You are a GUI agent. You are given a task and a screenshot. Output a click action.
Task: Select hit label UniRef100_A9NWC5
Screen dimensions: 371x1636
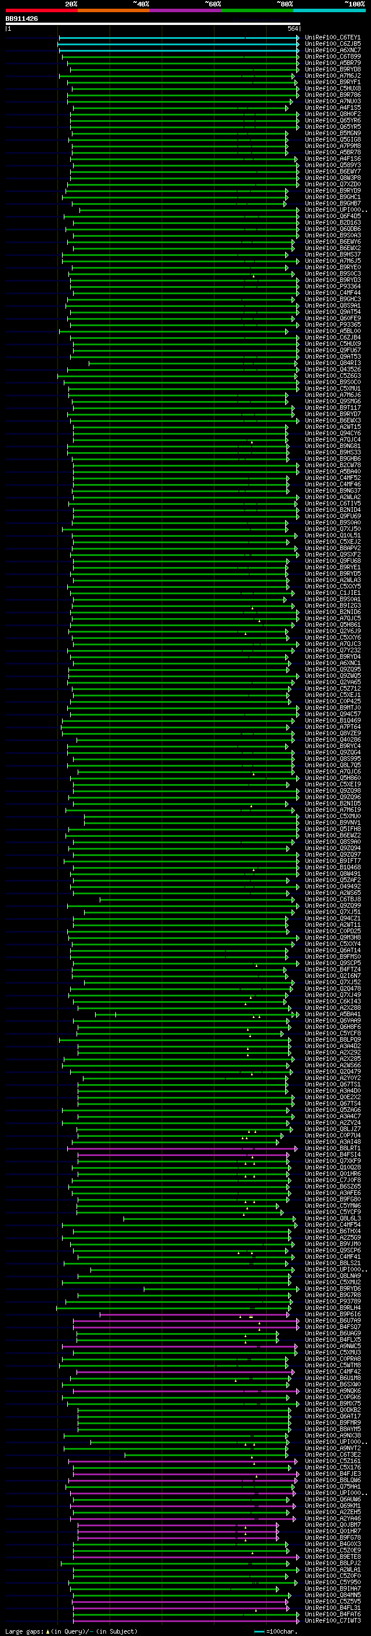(333, 1346)
